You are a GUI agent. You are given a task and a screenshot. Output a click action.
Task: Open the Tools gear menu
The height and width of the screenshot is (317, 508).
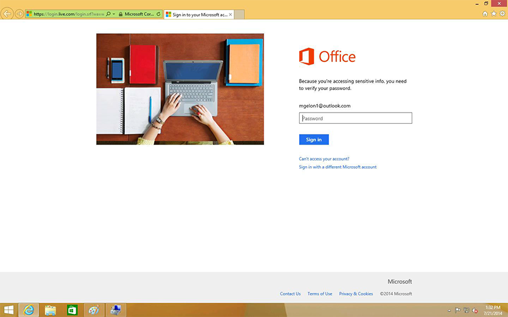click(502, 14)
